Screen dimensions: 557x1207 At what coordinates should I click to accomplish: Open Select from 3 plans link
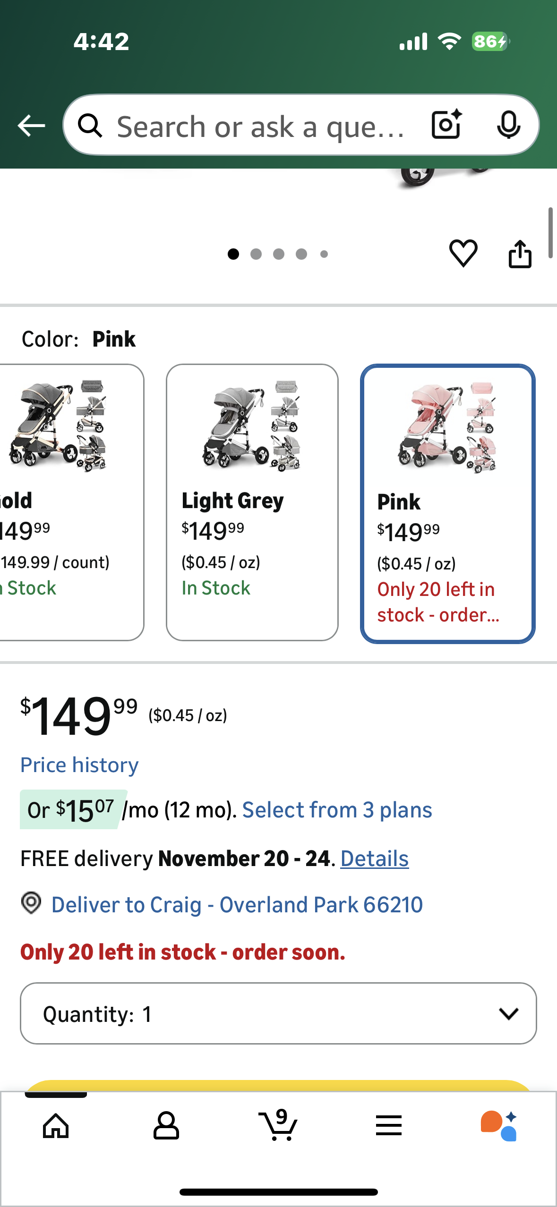(x=337, y=810)
